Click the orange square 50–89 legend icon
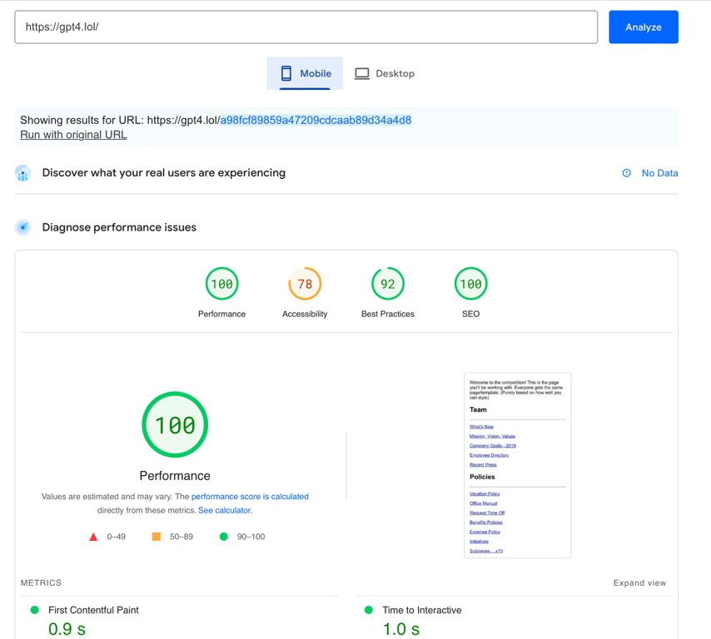This screenshot has width=711, height=639. [157, 537]
